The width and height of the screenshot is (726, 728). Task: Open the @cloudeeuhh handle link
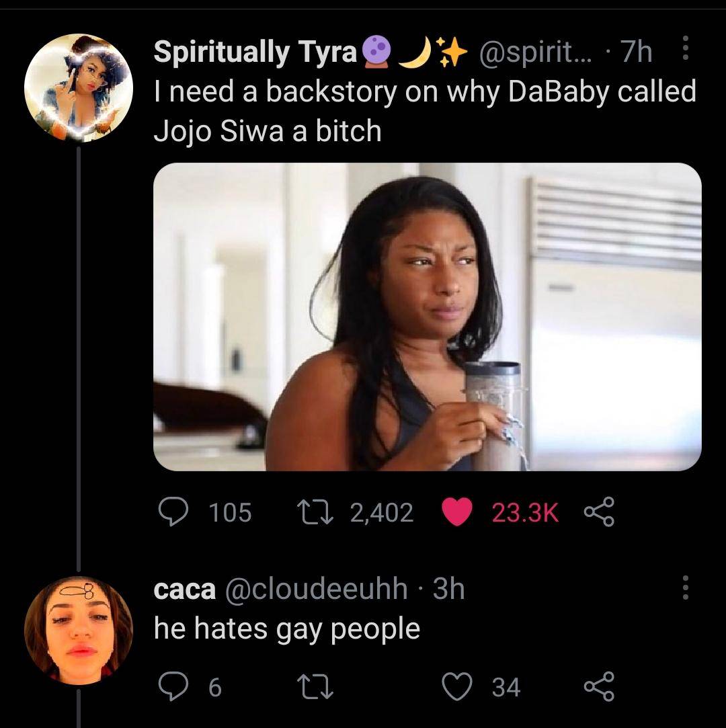click(x=316, y=589)
